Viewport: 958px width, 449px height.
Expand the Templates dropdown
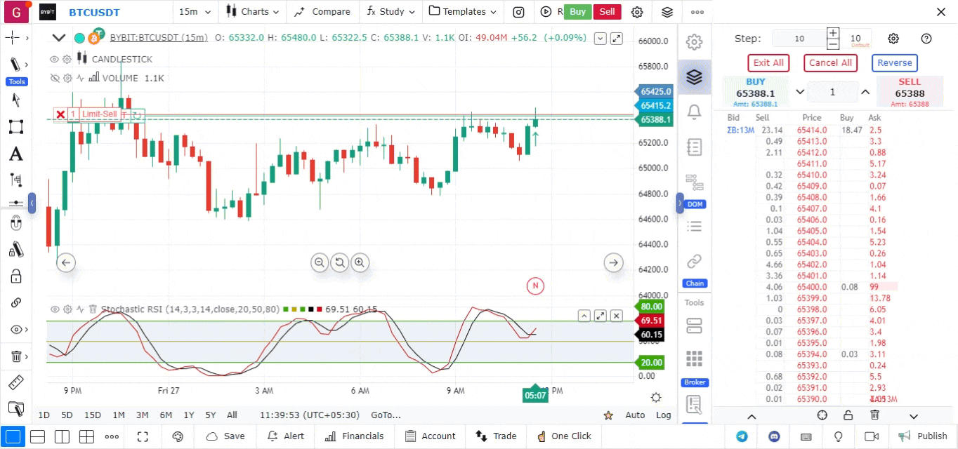pos(463,12)
